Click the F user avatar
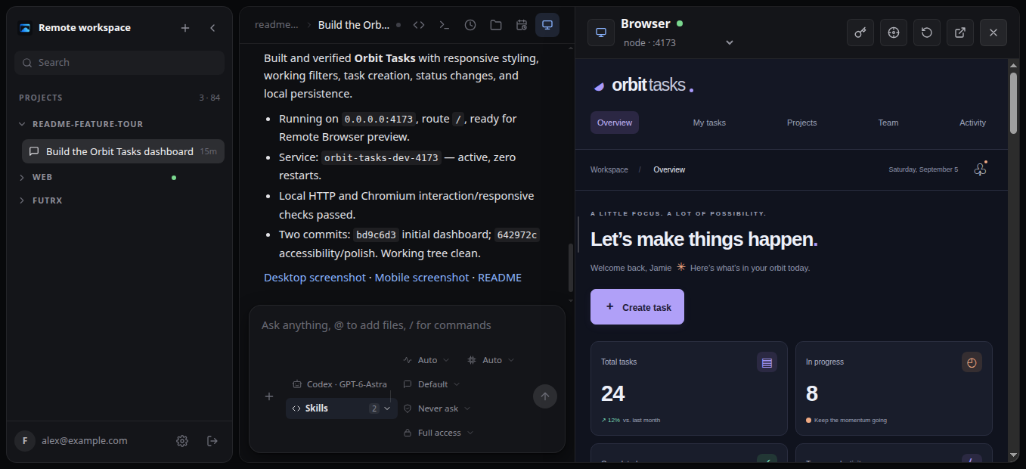This screenshot has width=1026, height=469. click(x=25, y=441)
